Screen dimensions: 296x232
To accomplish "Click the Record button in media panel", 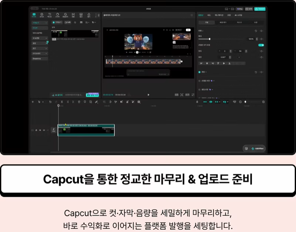I will 68,23.
